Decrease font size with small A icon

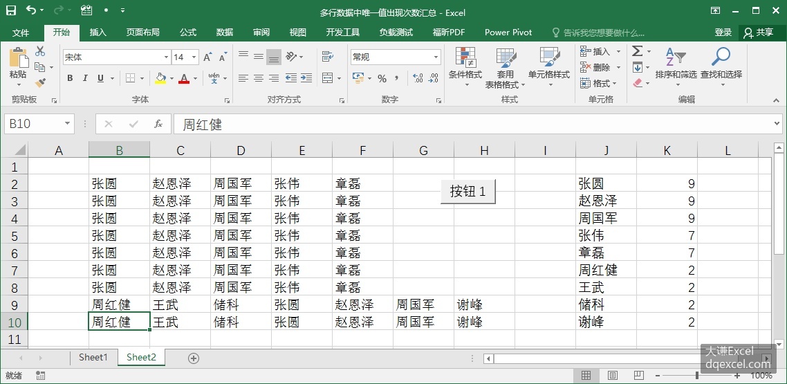click(223, 57)
